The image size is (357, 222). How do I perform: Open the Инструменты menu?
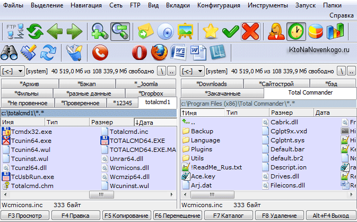click(268, 5)
